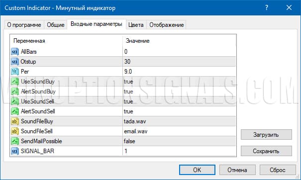Screen dimensions: 301x180
Task: Select the SoundFileSell variable name
Action: click(x=37, y=131)
